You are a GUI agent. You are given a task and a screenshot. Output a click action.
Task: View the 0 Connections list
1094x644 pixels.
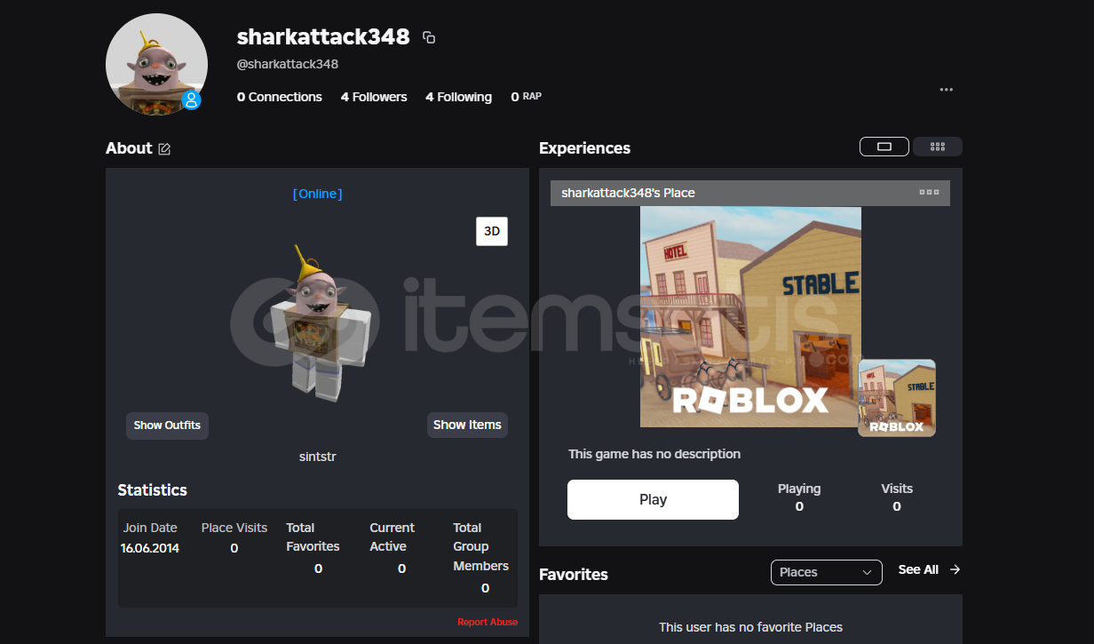[x=280, y=97]
